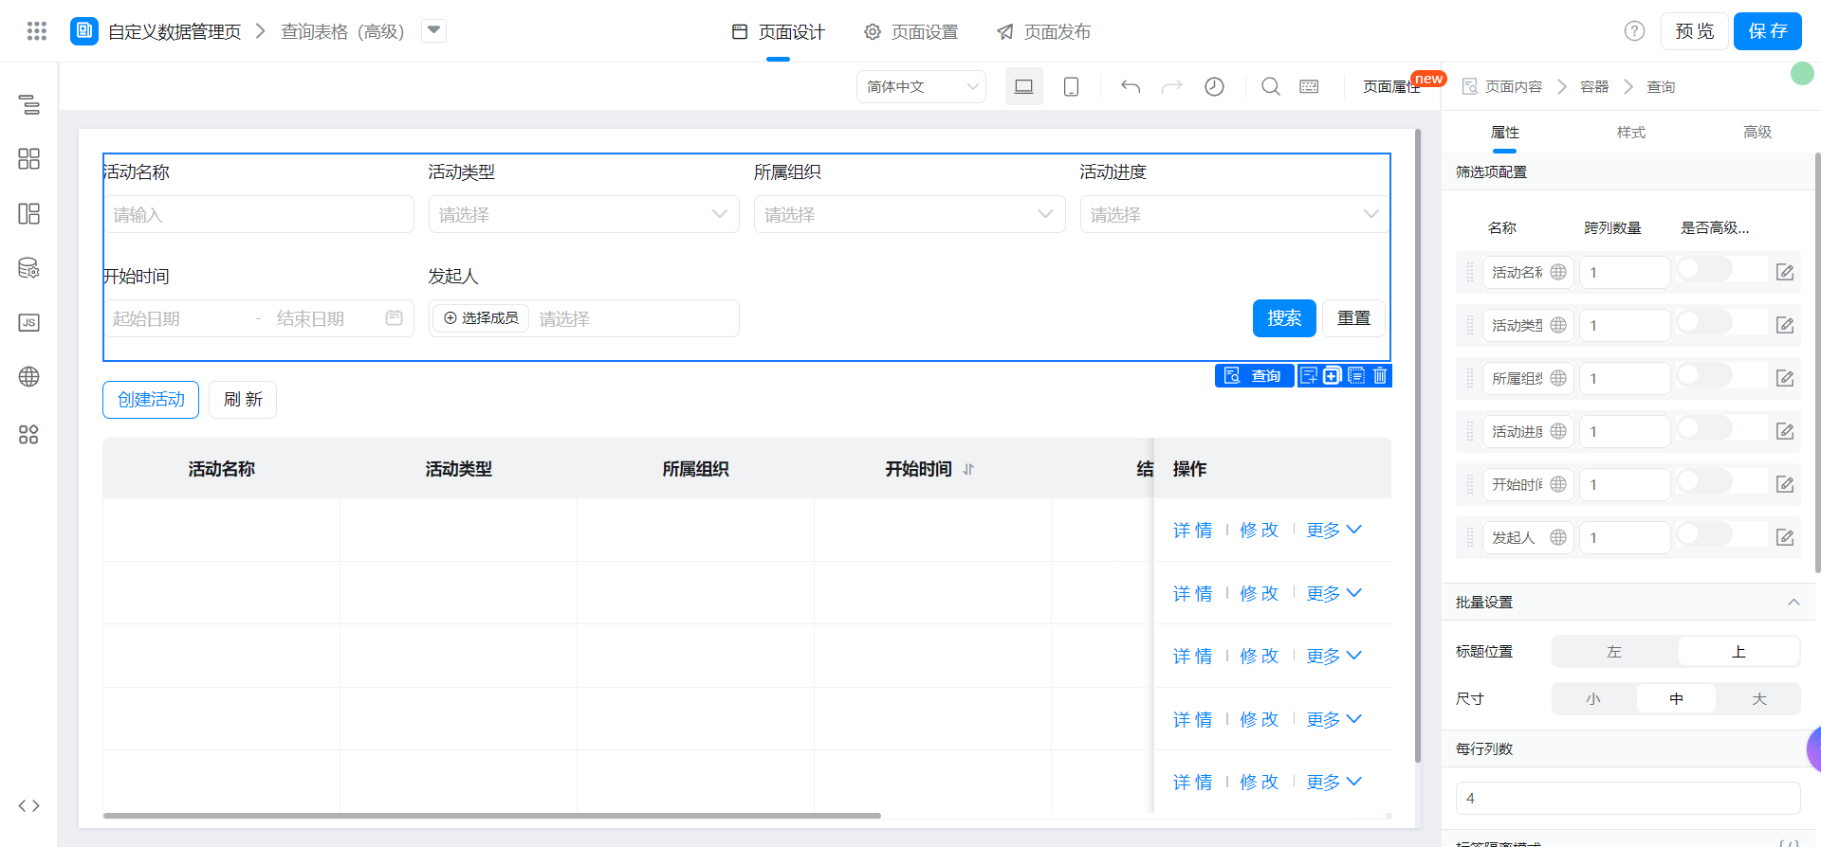Edit the 发起人 filter item
1821x847 pixels.
1785,537
